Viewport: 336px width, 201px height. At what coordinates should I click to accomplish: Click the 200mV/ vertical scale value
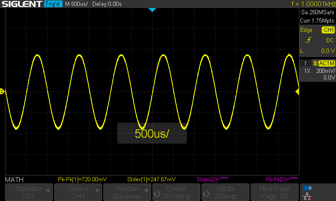(325, 71)
